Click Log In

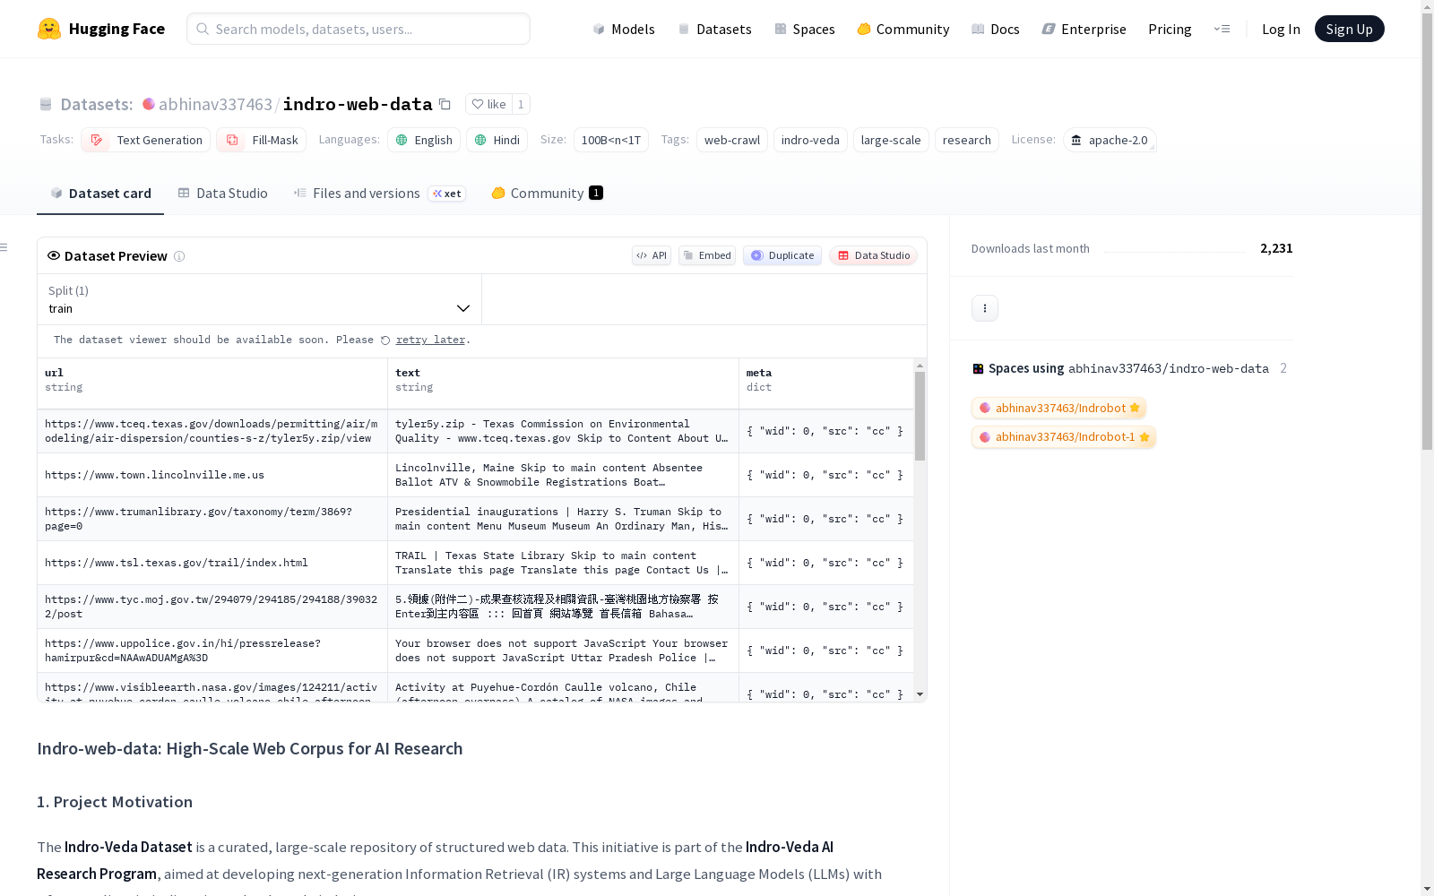point(1281,29)
